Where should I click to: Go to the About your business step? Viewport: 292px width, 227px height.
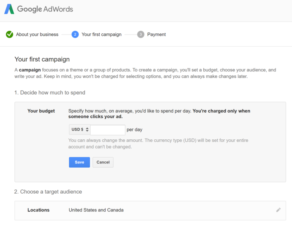(x=37, y=35)
